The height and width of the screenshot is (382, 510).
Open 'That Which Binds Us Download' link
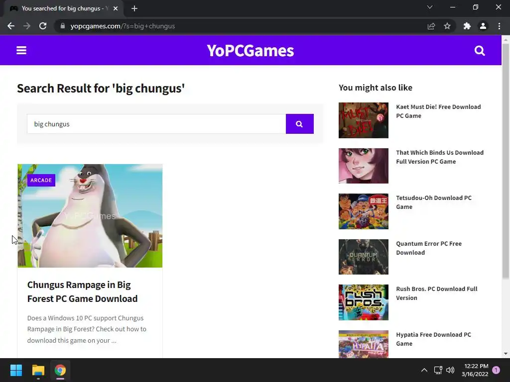[440, 157]
